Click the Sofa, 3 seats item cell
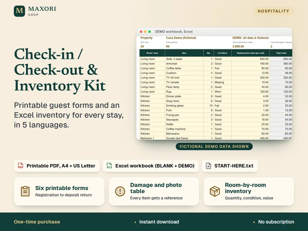 point(184,59)
